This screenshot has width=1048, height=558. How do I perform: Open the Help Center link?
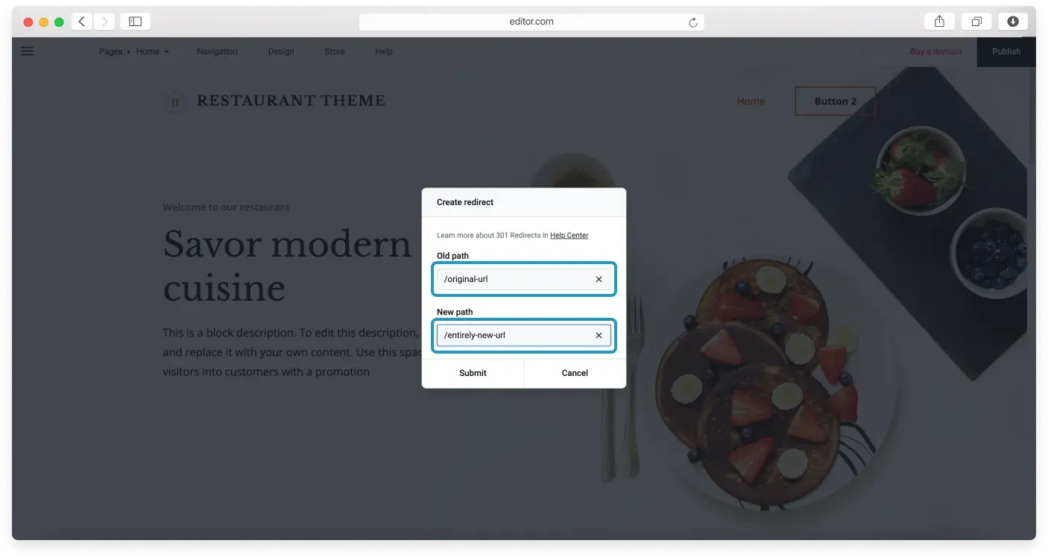tap(569, 236)
